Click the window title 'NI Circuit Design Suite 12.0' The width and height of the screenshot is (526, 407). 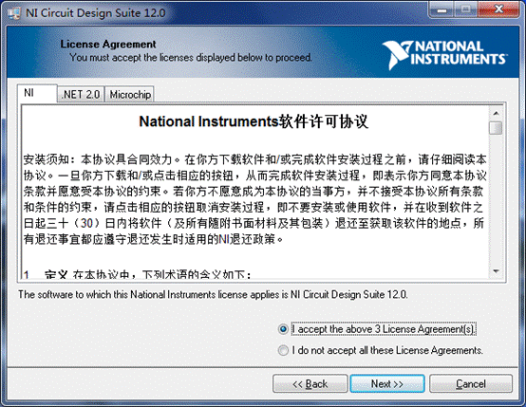click(x=96, y=12)
